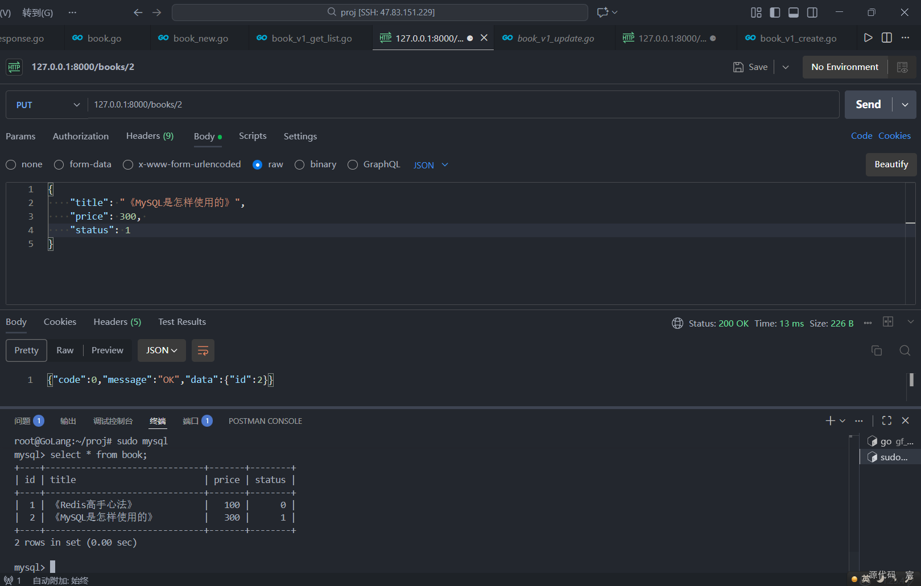Toggle bottom panel visibility
921x586 pixels.
794,13
